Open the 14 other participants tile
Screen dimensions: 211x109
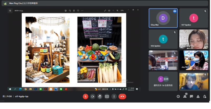[163, 81]
